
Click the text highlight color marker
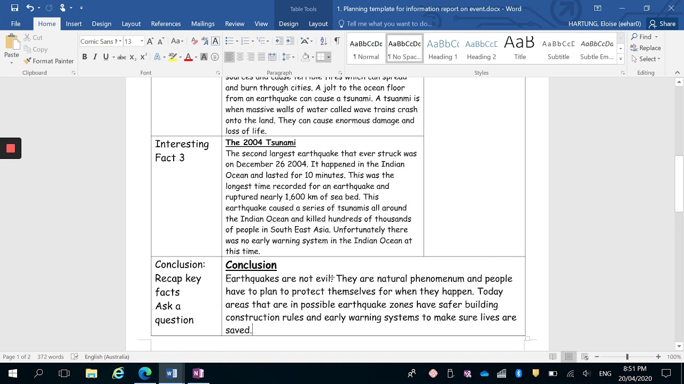click(x=173, y=57)
